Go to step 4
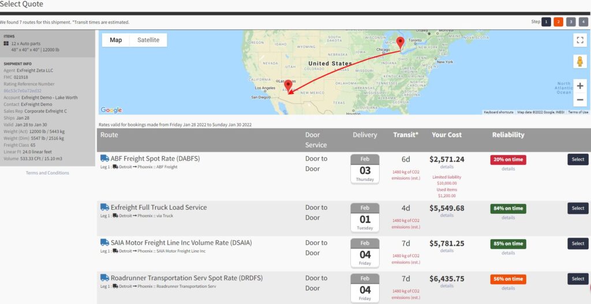This screenshot has height=304, width=591. click(583, 22)
